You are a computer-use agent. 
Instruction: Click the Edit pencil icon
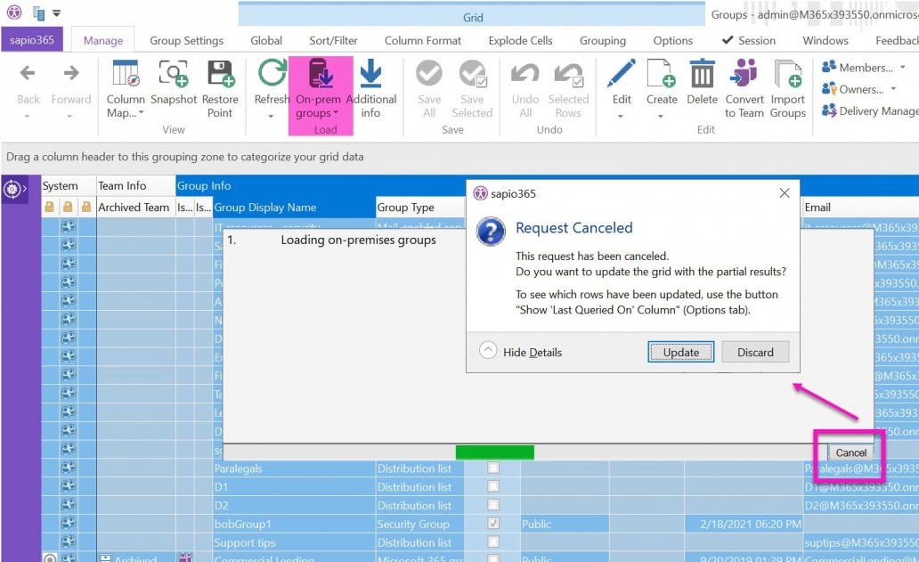622,73
